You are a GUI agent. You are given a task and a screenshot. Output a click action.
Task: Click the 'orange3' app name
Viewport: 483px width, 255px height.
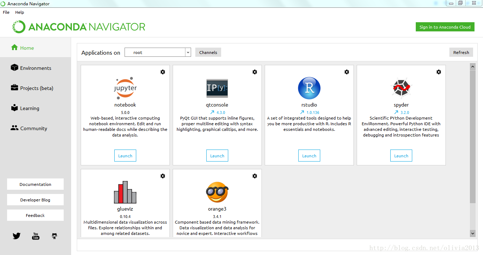pos(217,209)
